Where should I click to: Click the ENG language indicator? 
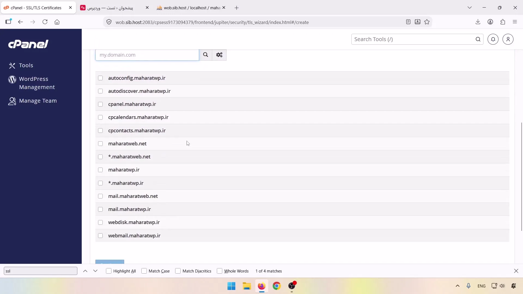click(482, 286)
